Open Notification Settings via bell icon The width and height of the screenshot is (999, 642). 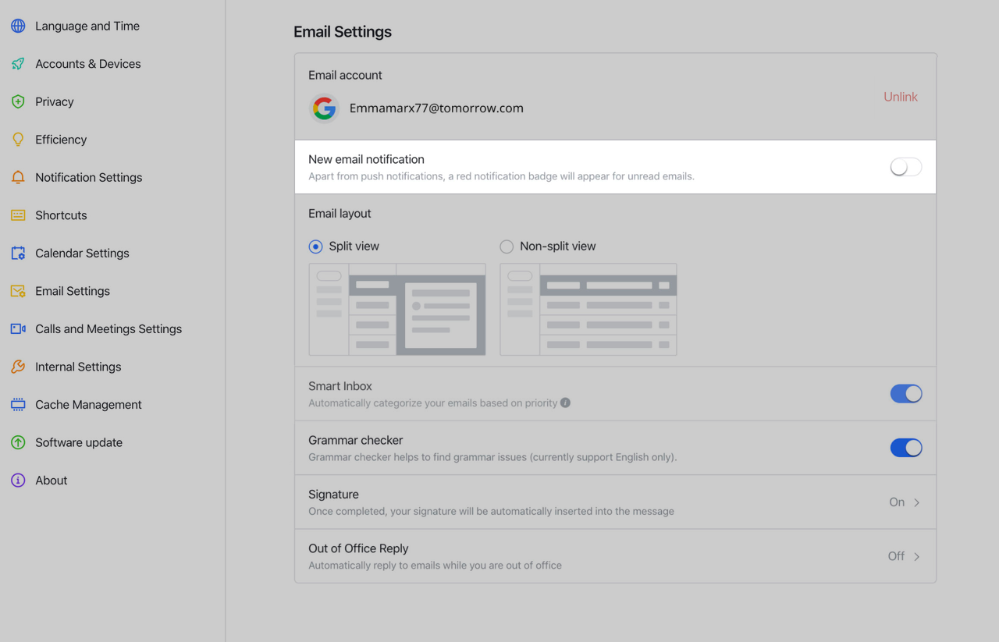pos(17,177)
